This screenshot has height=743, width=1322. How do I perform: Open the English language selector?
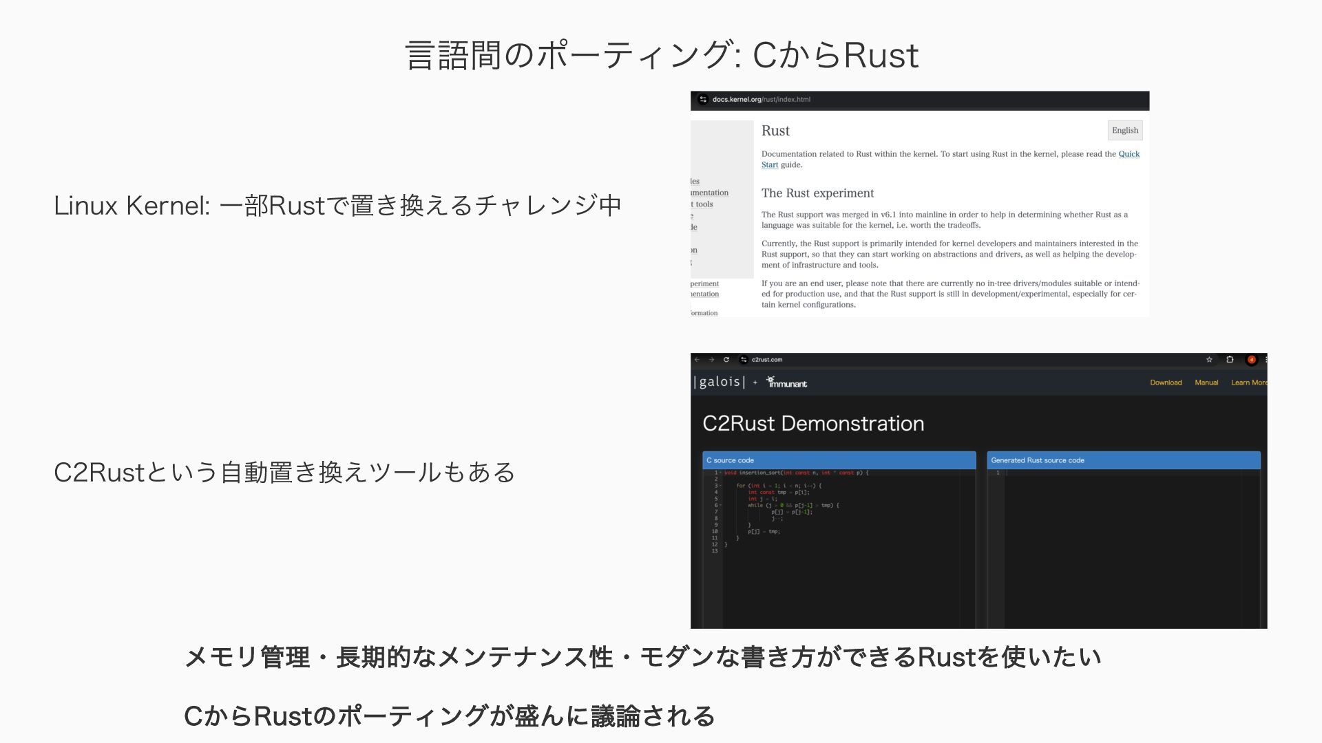(x=1125, y=131)
